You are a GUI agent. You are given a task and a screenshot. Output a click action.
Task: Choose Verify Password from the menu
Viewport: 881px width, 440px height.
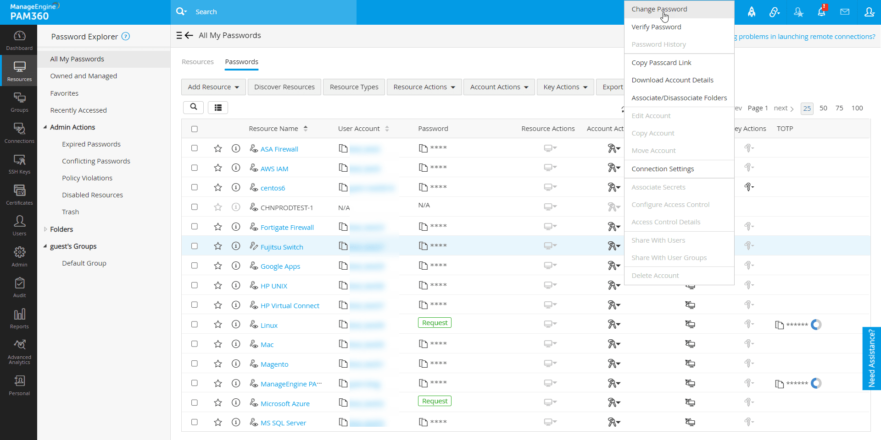click(x=679, y=27)
